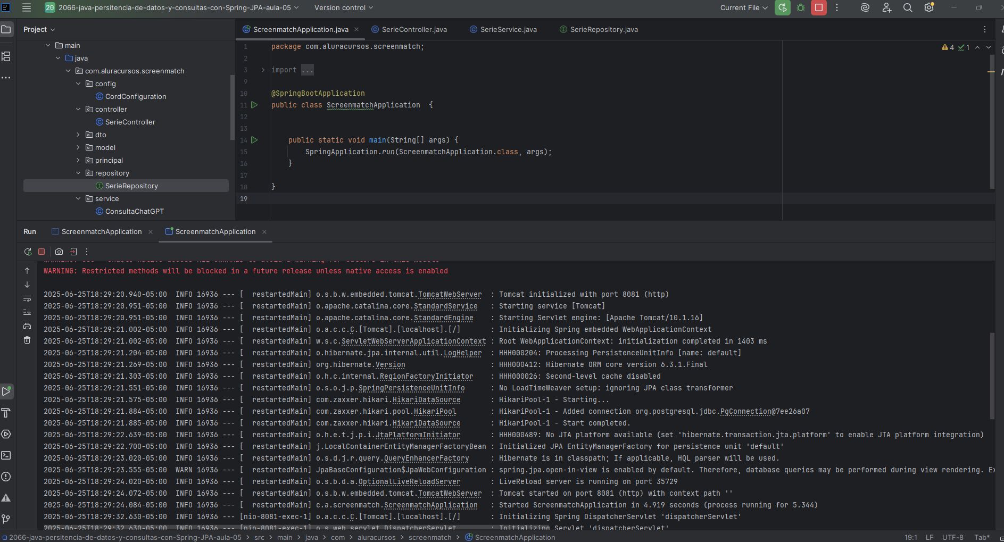Collapse the main folder
The image size is (1004, 542).
(48, 45)
